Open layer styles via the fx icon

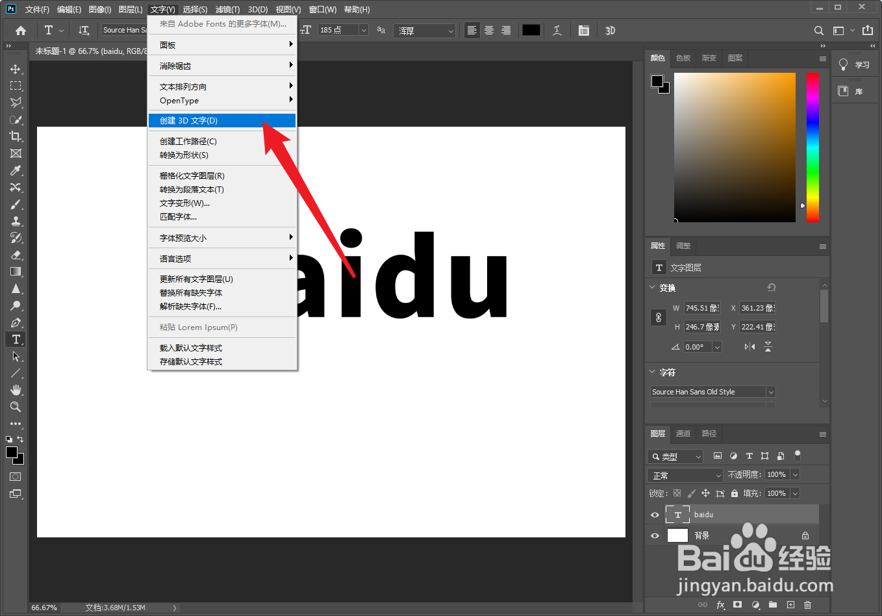pyautogui.click(x=720, y=605)
